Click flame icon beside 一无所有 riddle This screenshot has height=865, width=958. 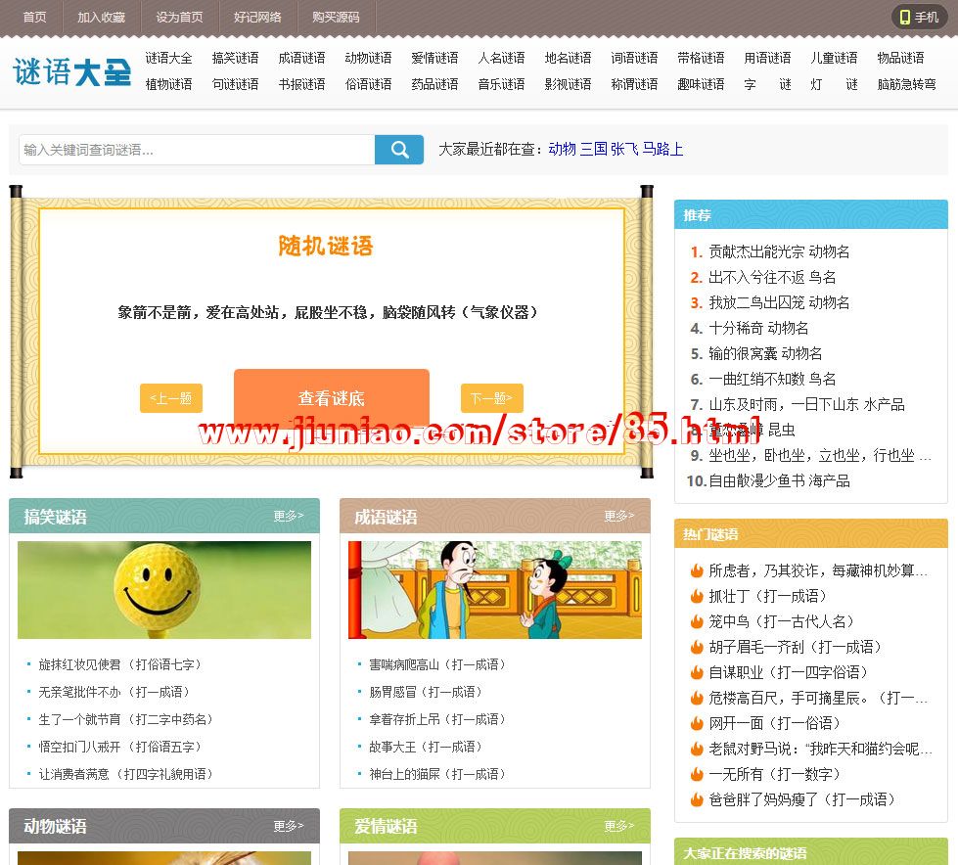click(697, 774)
